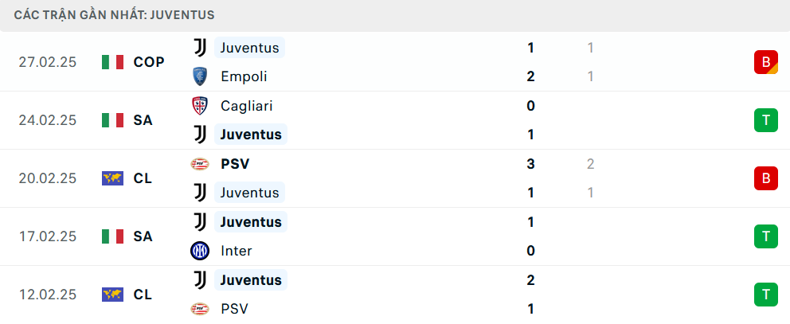Click Juventus logo in the Empoli match
The width and height of the screenshot is (790, 324).
coord(200,48)
